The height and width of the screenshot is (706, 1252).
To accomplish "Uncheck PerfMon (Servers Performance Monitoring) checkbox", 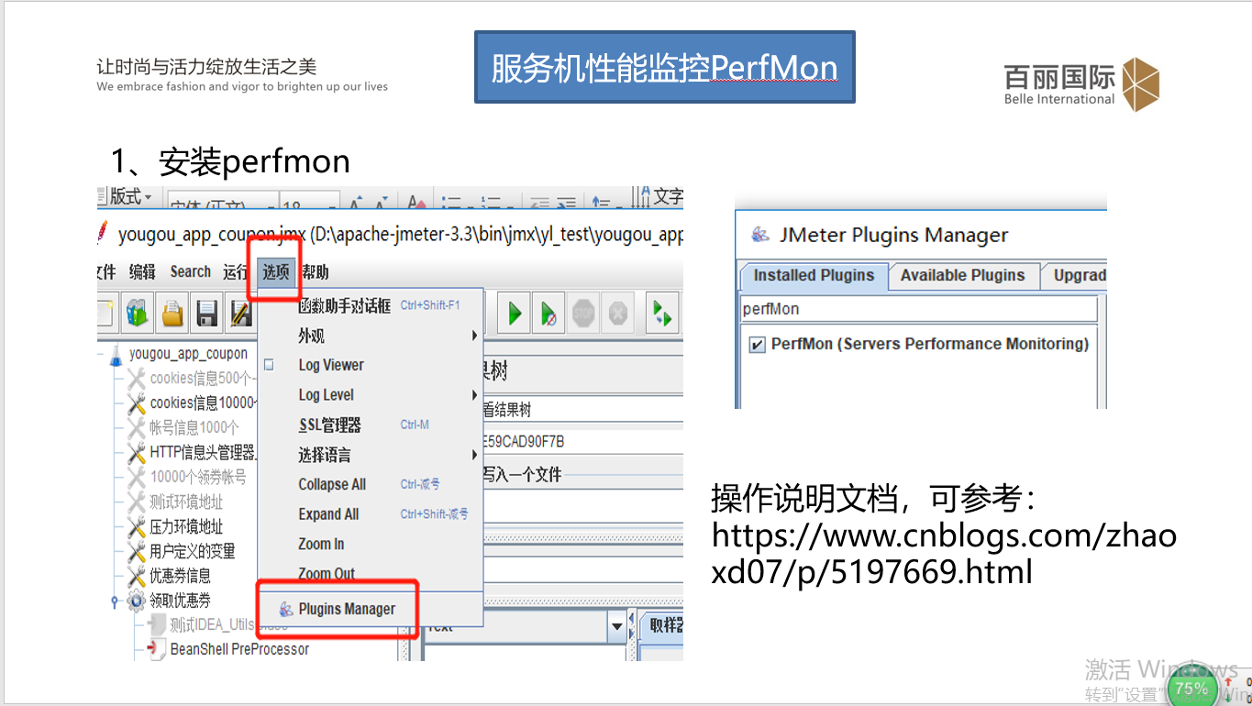I will [x=757, y=345].
